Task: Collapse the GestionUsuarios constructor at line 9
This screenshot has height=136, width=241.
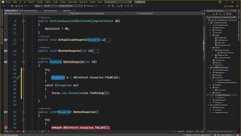Action: pyautogui.click(x=23, y=21)
